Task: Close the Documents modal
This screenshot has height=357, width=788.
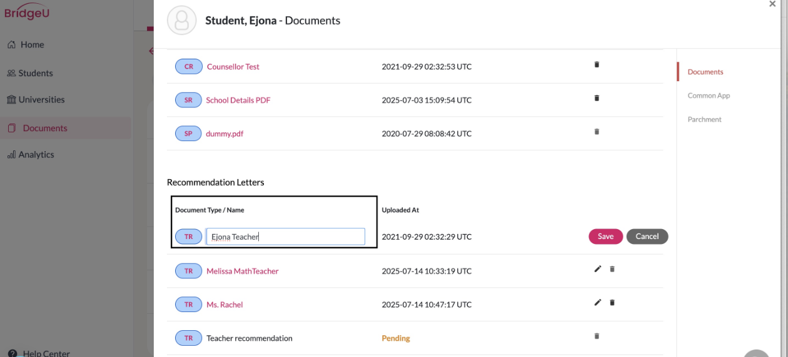Action: pyautogui.click(x=772, y=4)
